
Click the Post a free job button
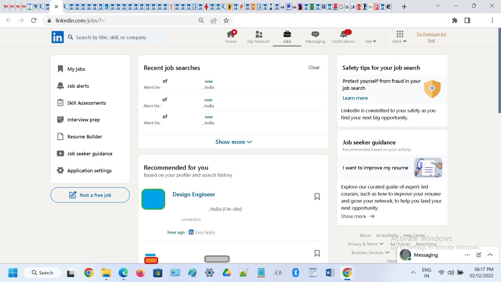click(90, 195)
